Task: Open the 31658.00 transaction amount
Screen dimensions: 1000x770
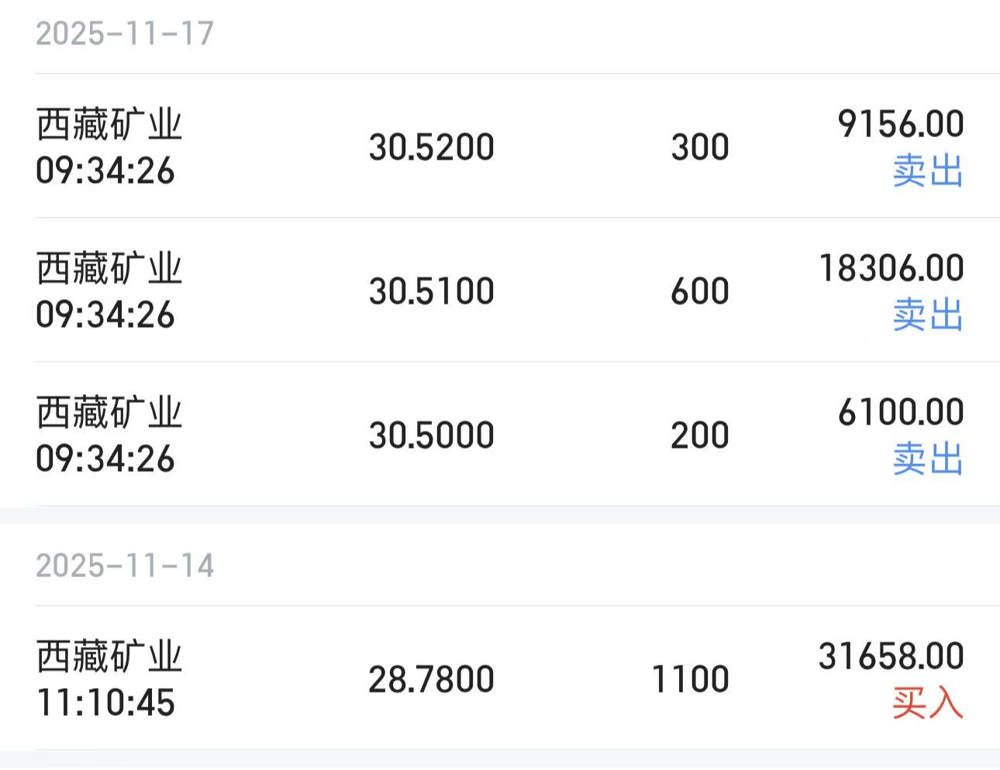Action: pos(891,656)
